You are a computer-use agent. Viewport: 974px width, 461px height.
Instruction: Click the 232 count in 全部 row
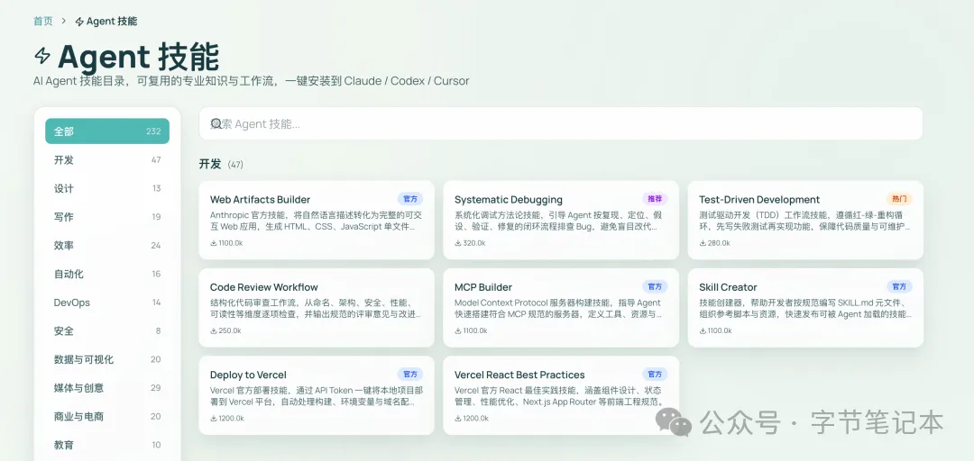(x=153, y=131)
